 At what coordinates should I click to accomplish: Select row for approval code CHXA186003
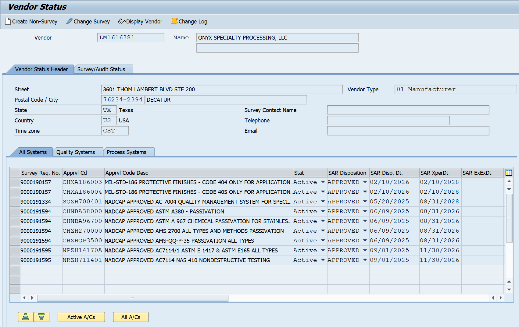tap(15, 182)
